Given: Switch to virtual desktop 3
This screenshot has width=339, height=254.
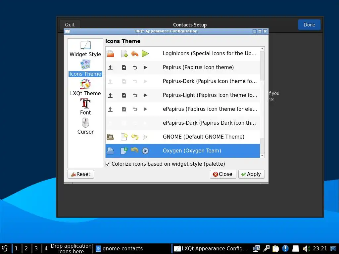Looking at the screenshot, I should [36, 249].
